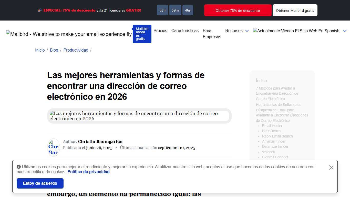Click Obtener 75% de descuento button
This screenshot has height=197, width=350.
(238, 10)
